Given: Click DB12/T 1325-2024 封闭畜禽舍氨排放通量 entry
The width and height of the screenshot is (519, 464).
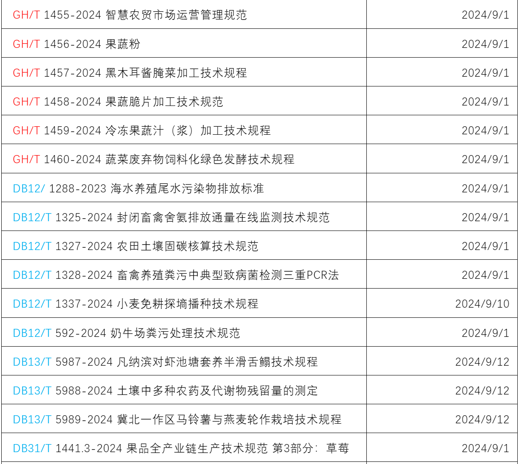Looking at the screenshot, I should pos(171,217).
